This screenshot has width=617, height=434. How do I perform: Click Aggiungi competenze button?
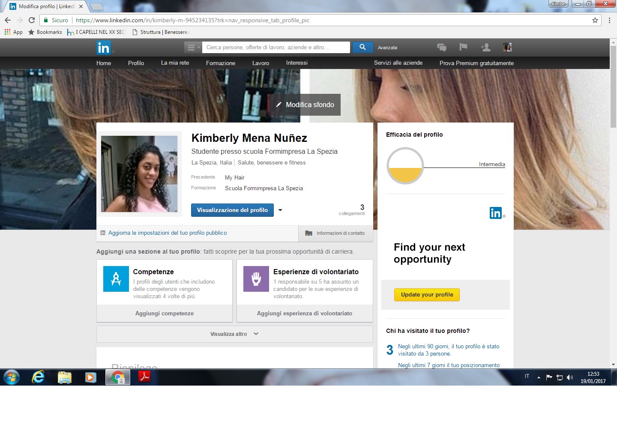click(165, 314)
